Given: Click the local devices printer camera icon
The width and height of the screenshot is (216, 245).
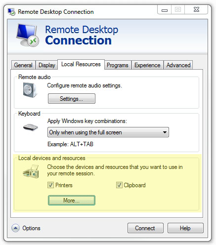Looking at the screenshot, I should click(x=31, y=171).
